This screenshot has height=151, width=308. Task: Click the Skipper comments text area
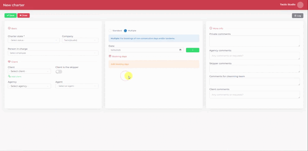click(255, 69)
